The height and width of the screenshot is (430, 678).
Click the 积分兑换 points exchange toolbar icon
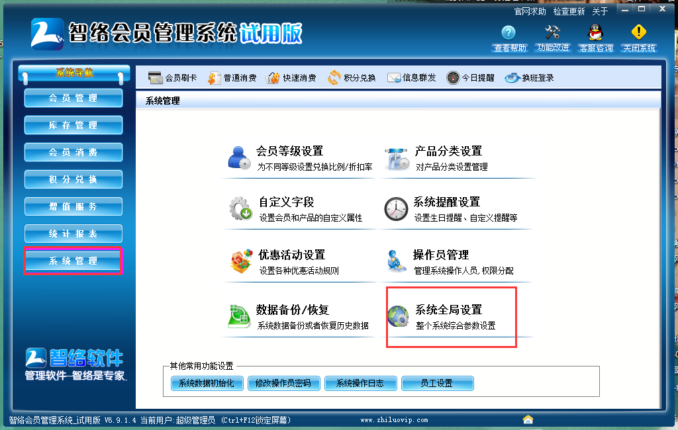[348, 77]
